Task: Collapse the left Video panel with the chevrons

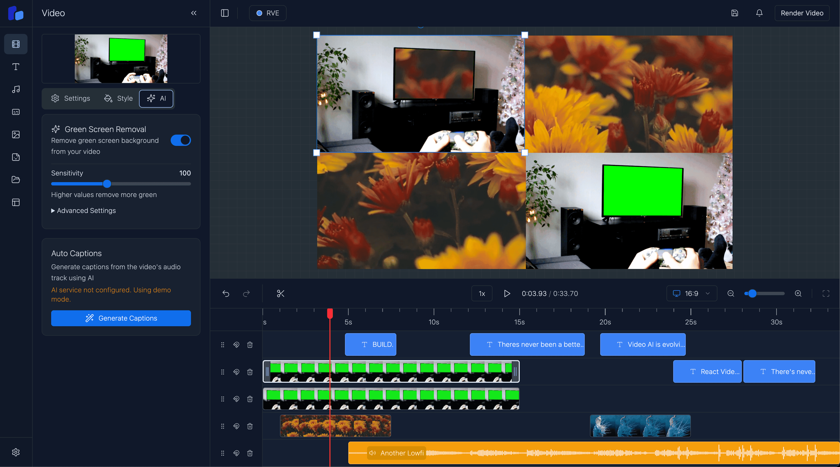Action: point(194,13)
